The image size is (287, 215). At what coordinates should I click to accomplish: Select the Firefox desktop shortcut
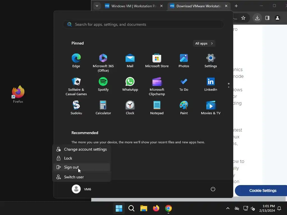pos(18,94)
